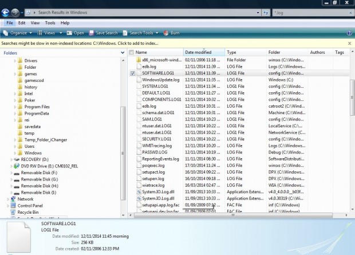Viewport: 355px width, 255px height.
Task: Click the Help question mark icon
Action: [x=349, y=33]
